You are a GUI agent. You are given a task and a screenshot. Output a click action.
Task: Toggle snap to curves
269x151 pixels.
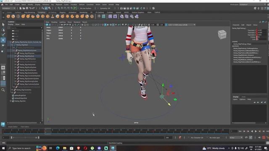pos(62,8)
